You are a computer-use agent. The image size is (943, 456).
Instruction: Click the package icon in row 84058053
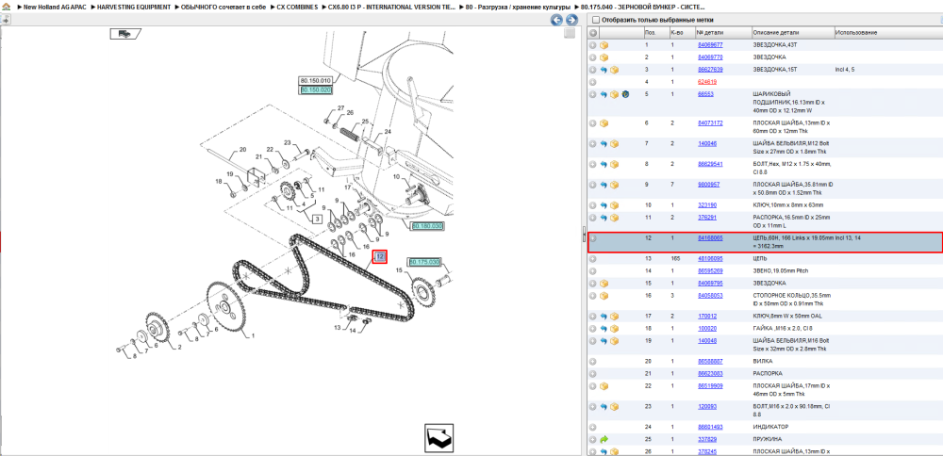[604, 296]
